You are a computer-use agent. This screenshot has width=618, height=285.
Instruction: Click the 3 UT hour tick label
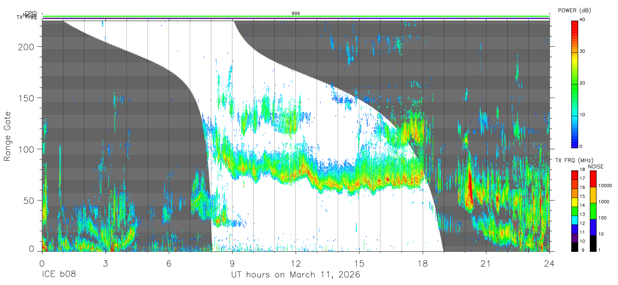tap(105, 263)
